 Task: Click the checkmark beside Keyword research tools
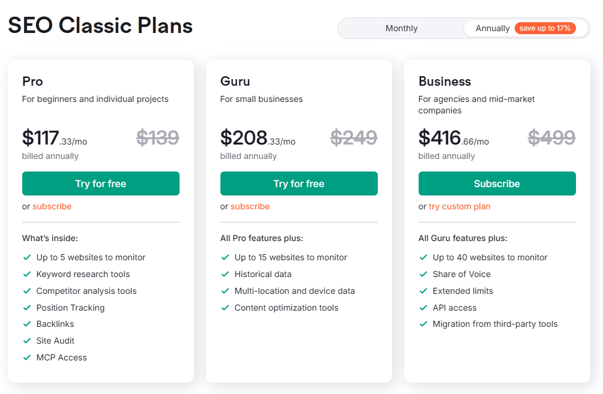point(26,274)
